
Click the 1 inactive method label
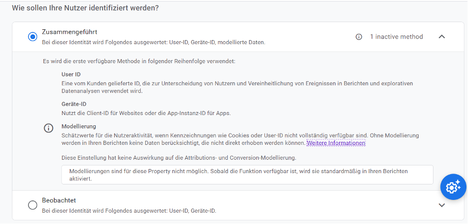click(x=396, y=37)
